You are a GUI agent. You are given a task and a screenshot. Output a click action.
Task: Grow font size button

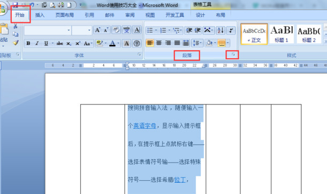pos(97,30)
